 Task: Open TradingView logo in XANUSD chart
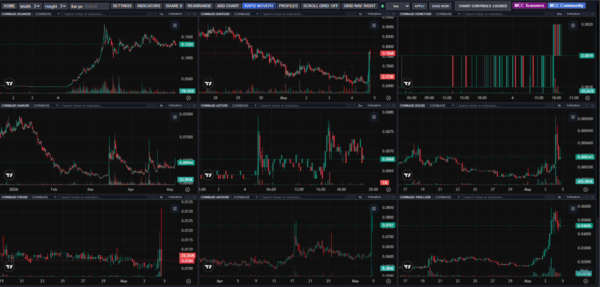pos(9,175)
